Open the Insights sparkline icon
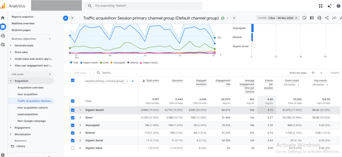Image resolution: width=342 pixels, height=157 pixels. (334, 18)
